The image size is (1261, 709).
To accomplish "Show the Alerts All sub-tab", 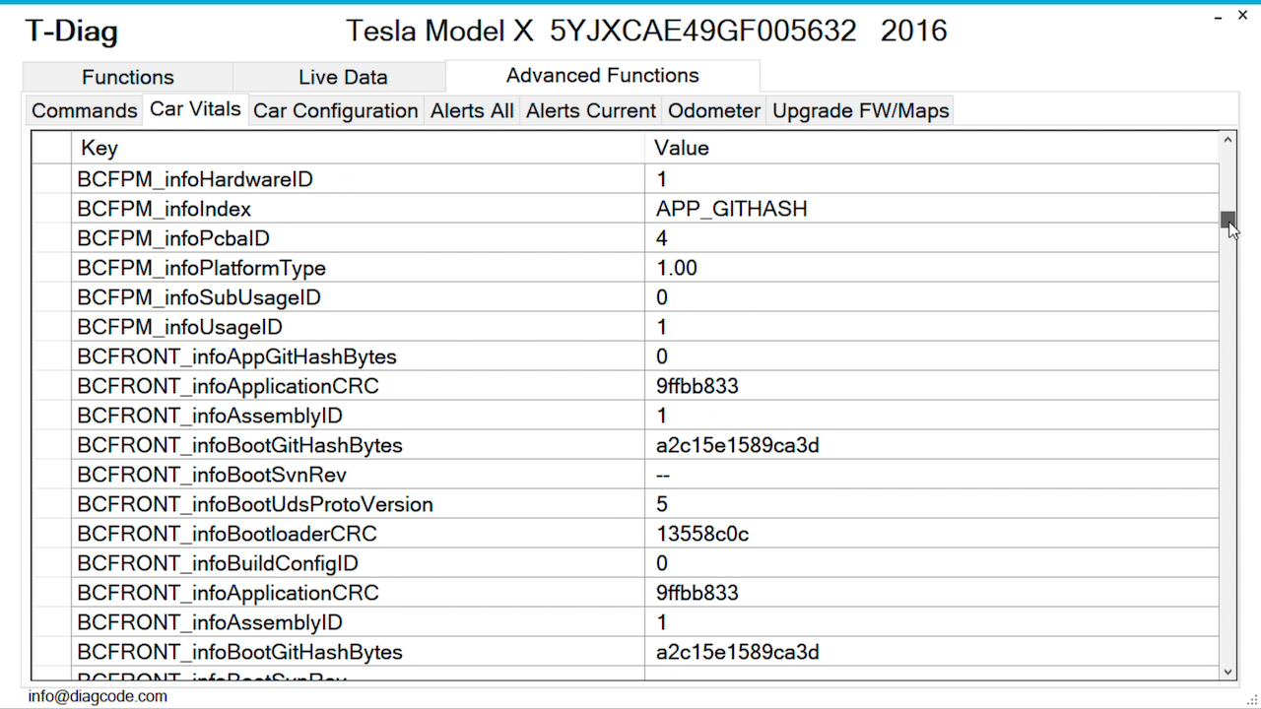I will 472,110.
